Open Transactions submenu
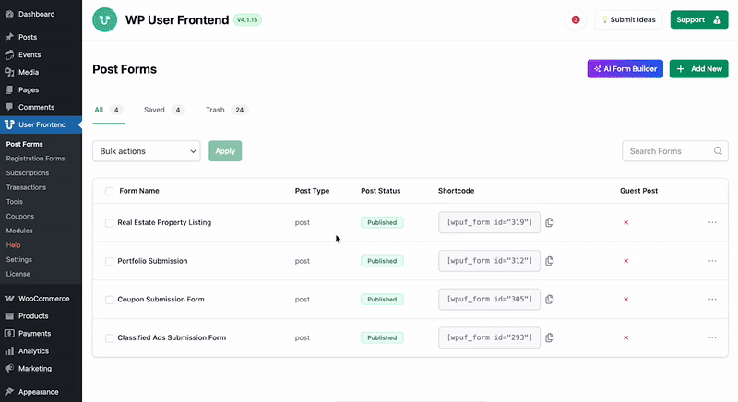The height and width of the screenshot is (402, 738). coord(26,187)
